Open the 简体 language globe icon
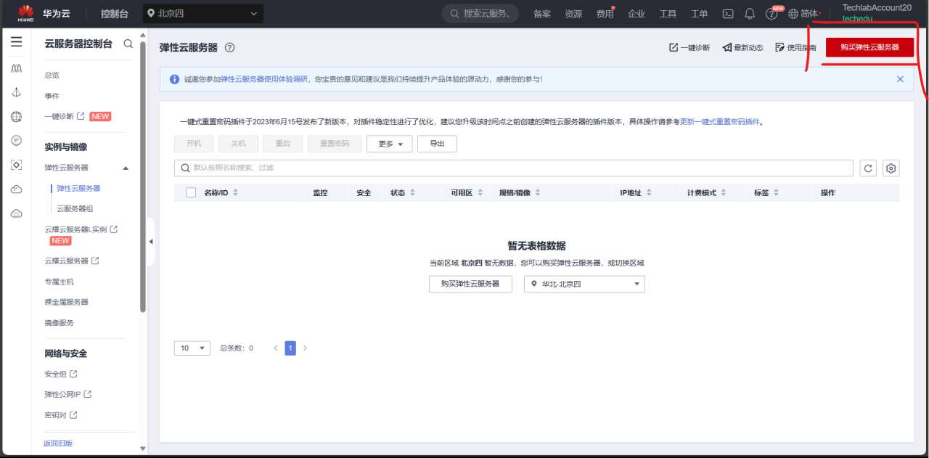 coord(793,13)
